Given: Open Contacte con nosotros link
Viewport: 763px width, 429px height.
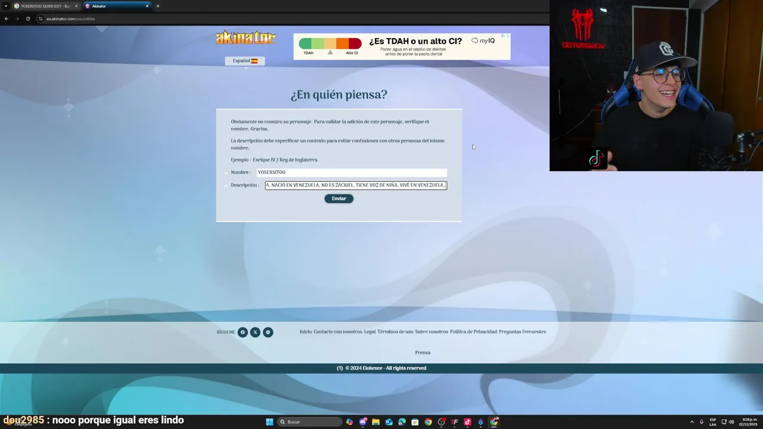Looking at the screenshot, I should point(338,332).
